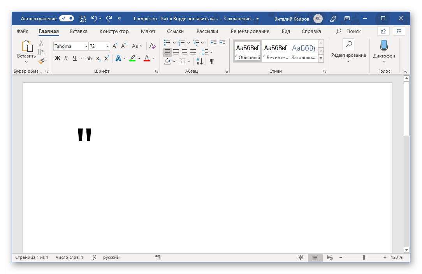Switch to the Рецензирование tab

click(x=250, y=31)
